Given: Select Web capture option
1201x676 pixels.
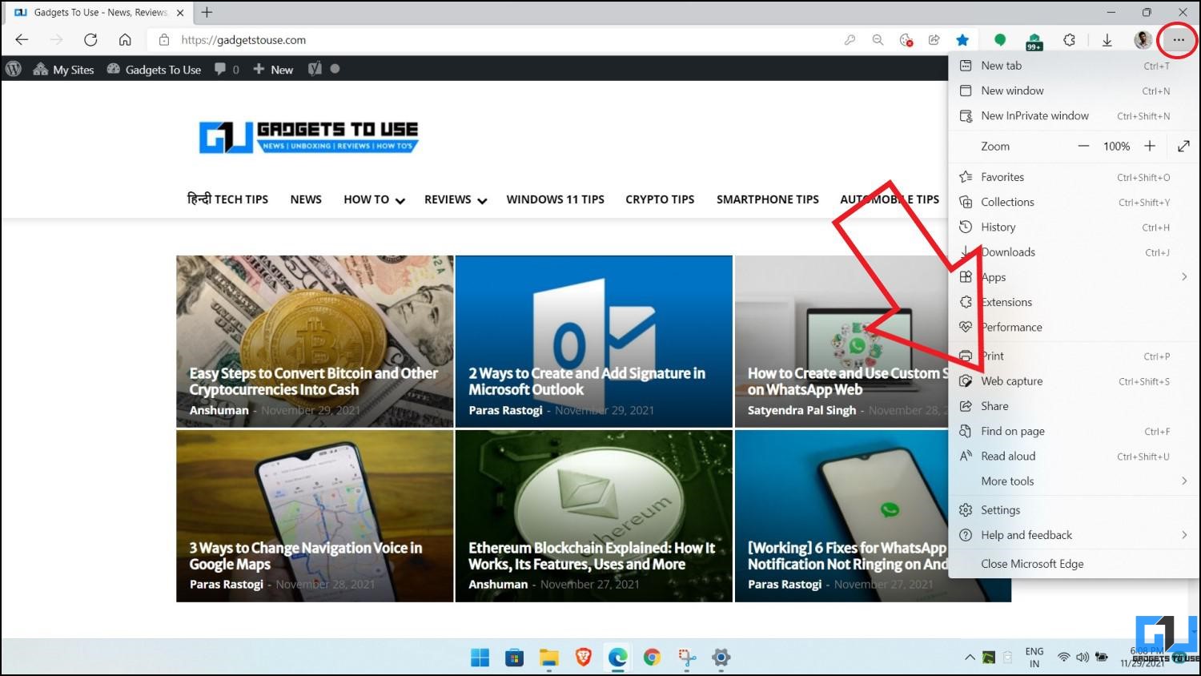Looking at the screenshot, I should pos(1073,381).
